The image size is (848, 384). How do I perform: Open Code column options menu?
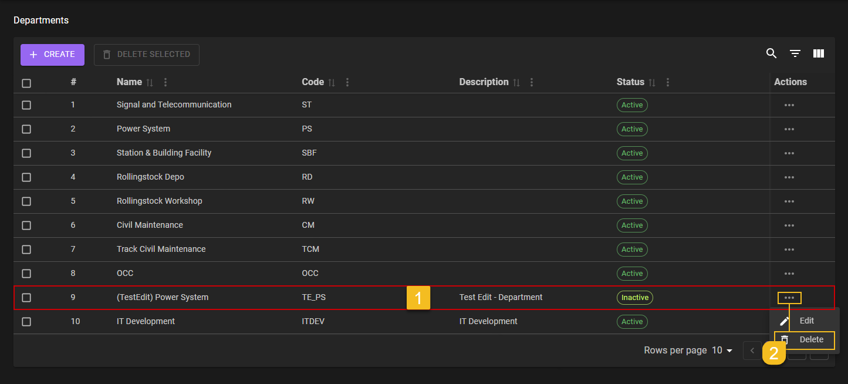[347, 82]
